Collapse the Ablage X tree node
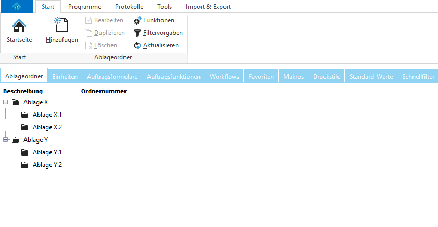The width and height of the screenshot is (438, 227). 6,102
